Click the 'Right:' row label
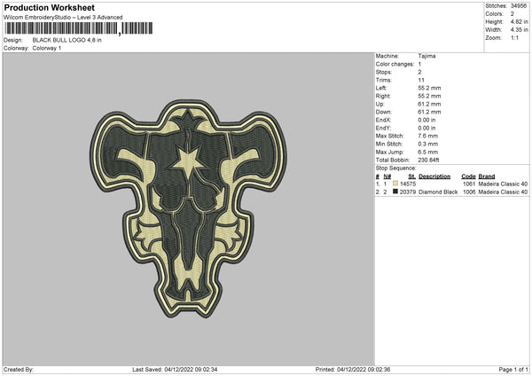The height and width of the screenshot is (376, 532). tap(383, 96)
